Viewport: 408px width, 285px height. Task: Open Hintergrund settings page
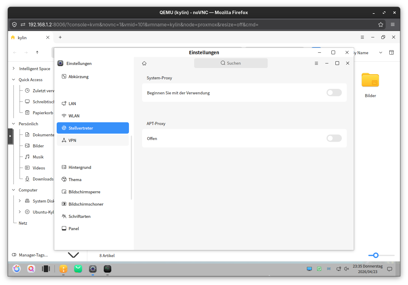[x=93, y=167]
